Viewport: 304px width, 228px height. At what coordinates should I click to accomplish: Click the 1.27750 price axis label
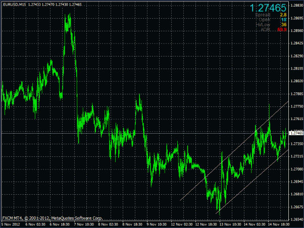pyautogui.click(x=297, y=106)
